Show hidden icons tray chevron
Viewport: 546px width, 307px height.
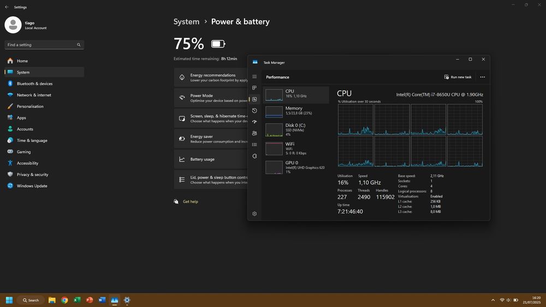(x=492, y=300)
